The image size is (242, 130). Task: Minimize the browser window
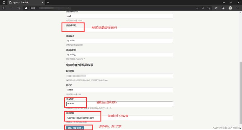pos(224,3)
